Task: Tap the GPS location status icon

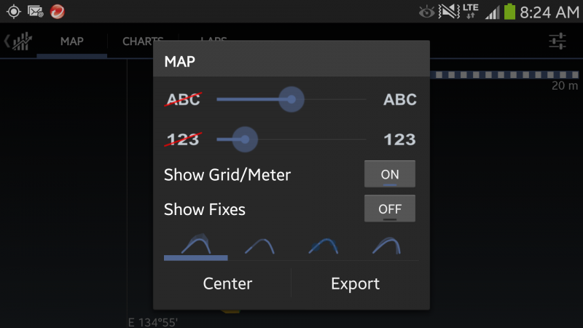Action: [14, 12]
